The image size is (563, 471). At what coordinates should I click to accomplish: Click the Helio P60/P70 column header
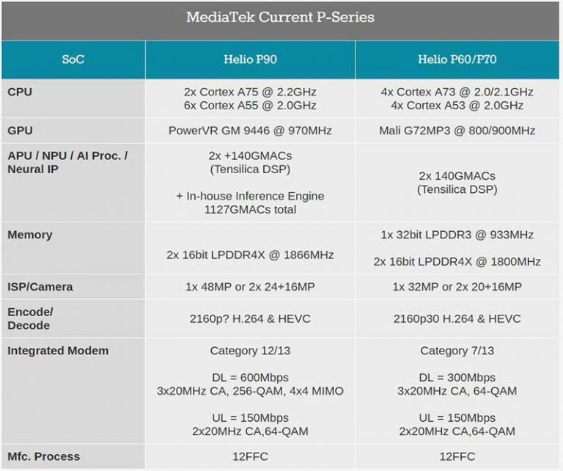point(457,59)
